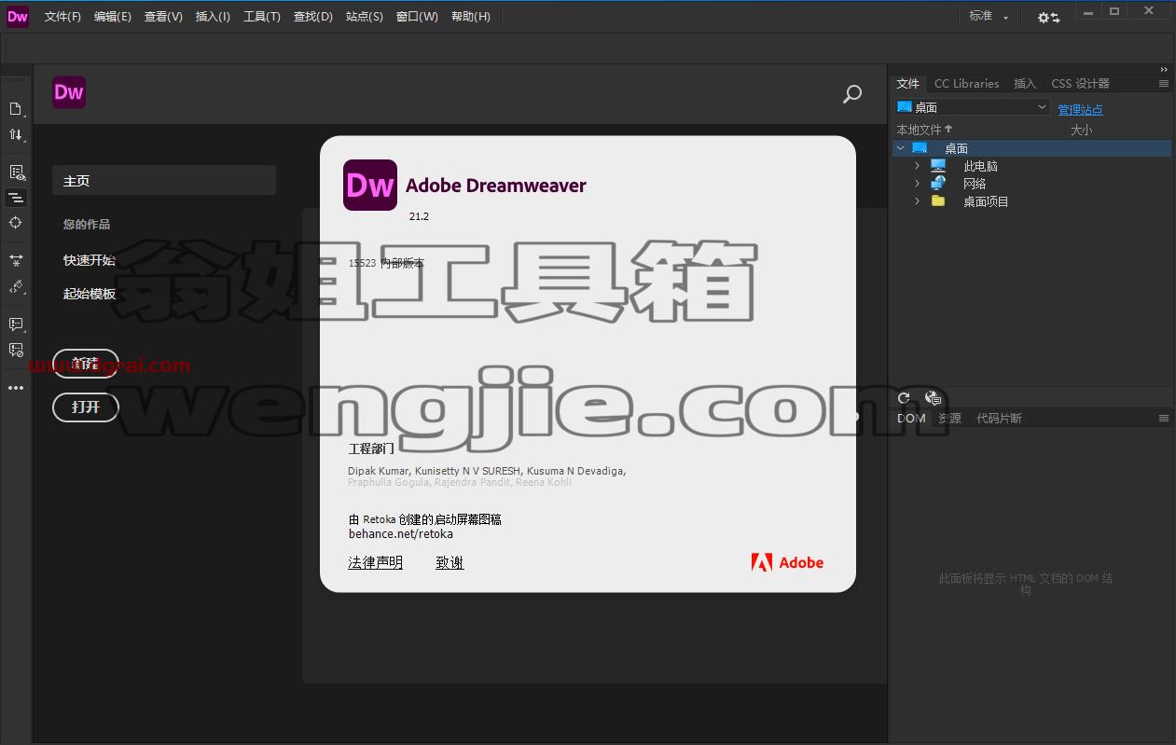Click the Dw logo in About dialog

click(x=370, y=186)
